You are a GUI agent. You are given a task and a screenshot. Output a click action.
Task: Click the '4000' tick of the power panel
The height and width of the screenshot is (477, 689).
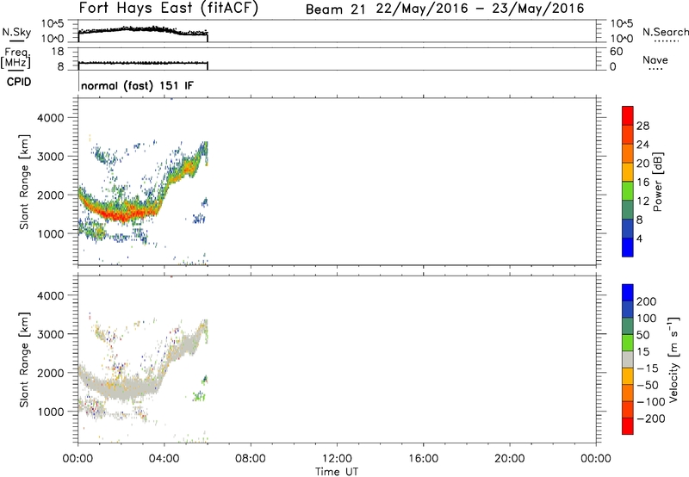[x=50, y=118]
